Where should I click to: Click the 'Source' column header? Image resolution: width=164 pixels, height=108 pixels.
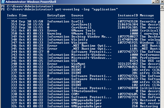click(77, 15)
